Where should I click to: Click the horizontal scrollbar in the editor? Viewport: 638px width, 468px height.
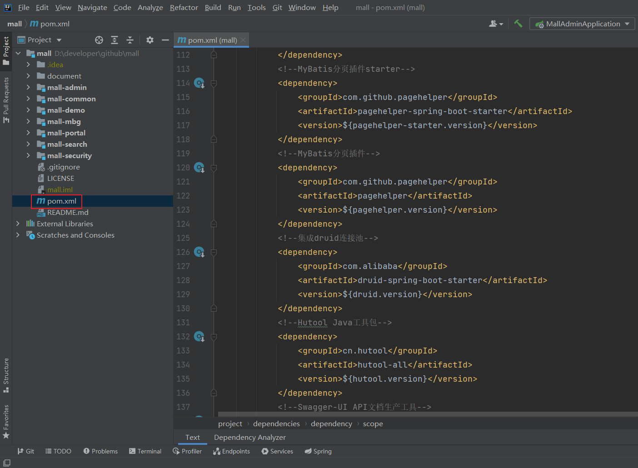(427, 414)
